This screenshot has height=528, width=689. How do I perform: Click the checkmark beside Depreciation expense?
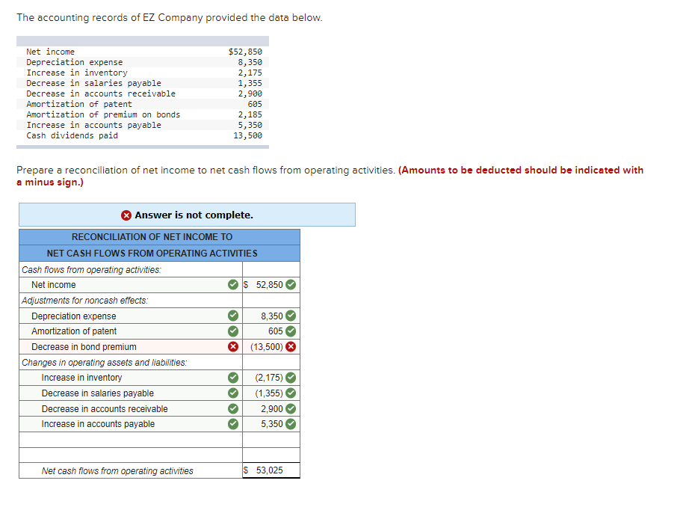click(x=232, y=316)
